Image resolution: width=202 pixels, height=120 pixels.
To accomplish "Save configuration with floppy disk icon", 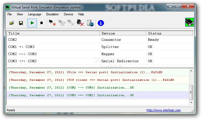I will point(21,23).
